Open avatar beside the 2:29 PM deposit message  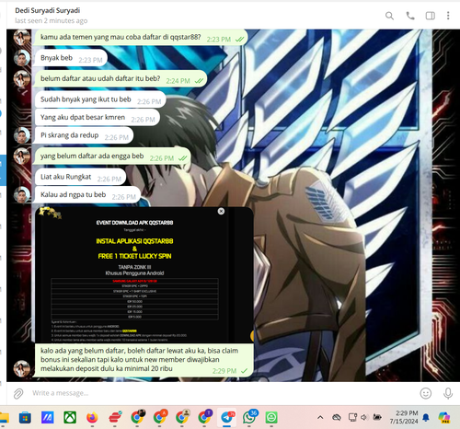pyautogui.click(x=22, y=368)
